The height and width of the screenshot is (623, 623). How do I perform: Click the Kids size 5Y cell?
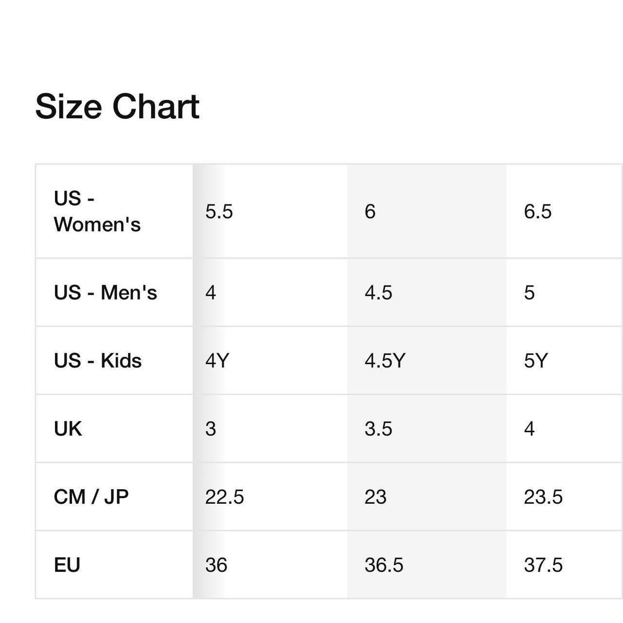[565, 361]
